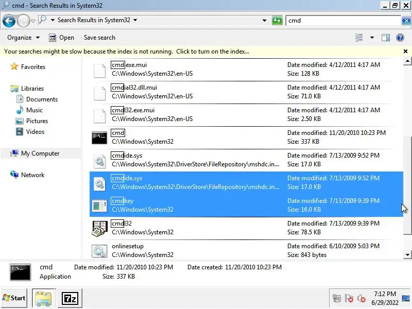Click the Network globe icon
This screenshot has height=309, width=412.
(14, 175)
